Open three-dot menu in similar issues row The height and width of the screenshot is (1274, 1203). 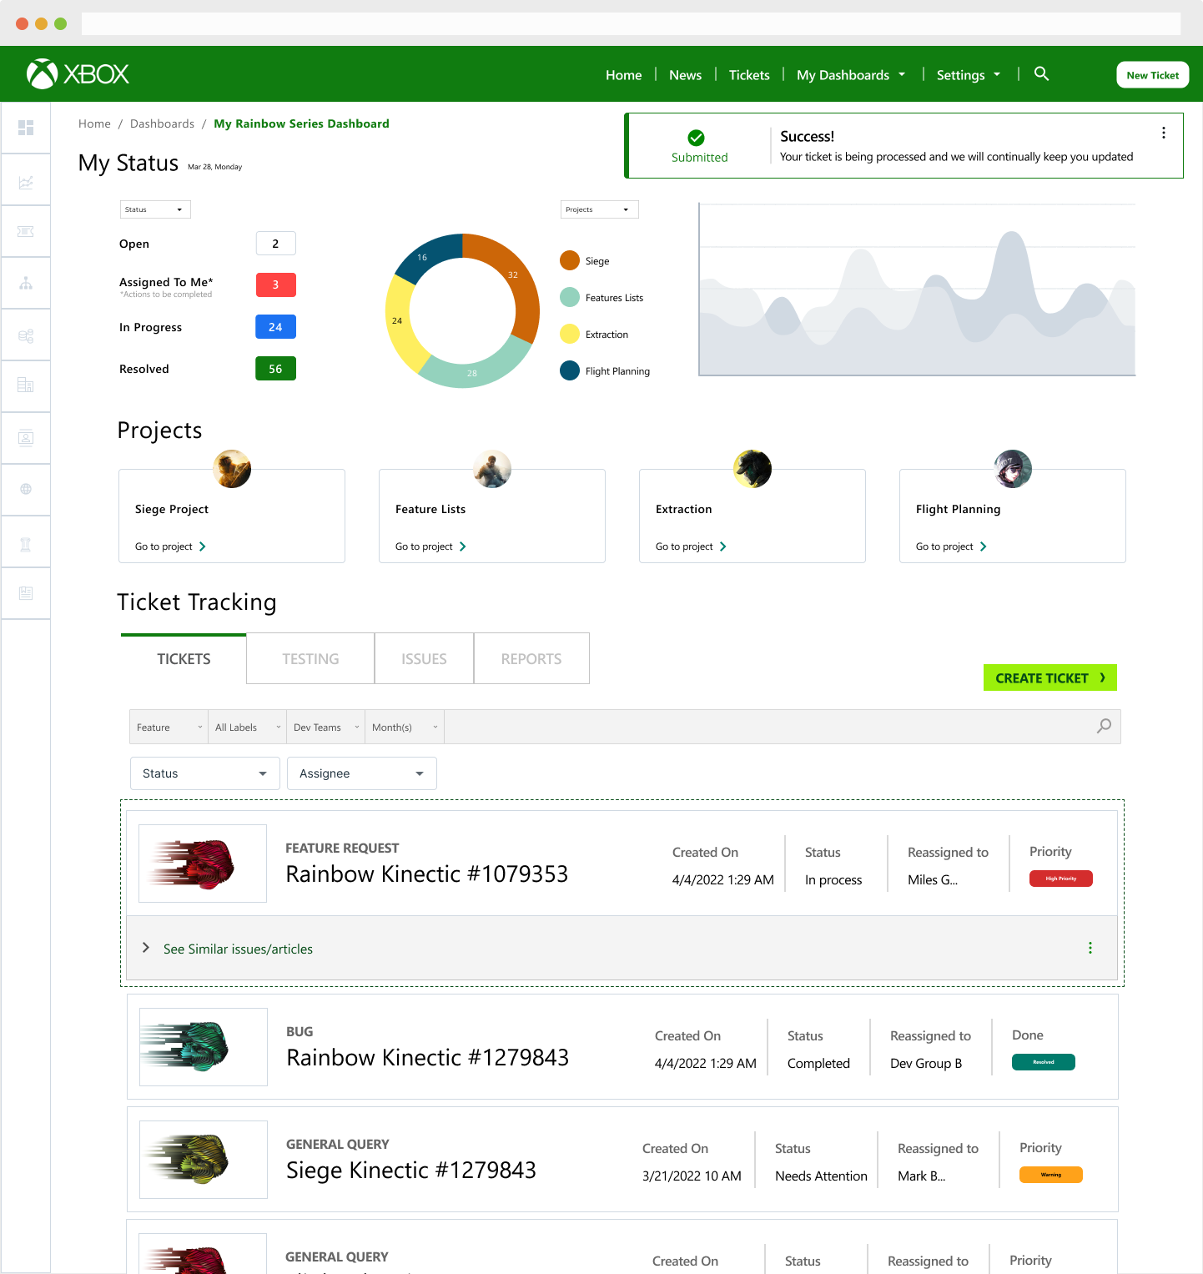point(1090,948)
